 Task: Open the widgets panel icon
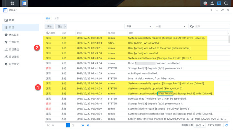(x=219, y=3)
